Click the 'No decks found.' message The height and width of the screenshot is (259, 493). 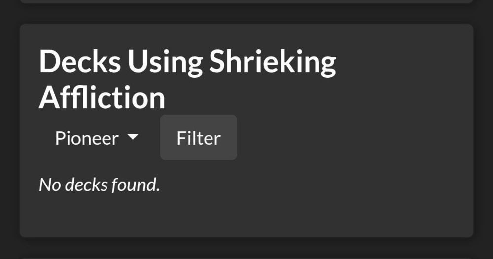pyautogui.click(x=100, y=185)
